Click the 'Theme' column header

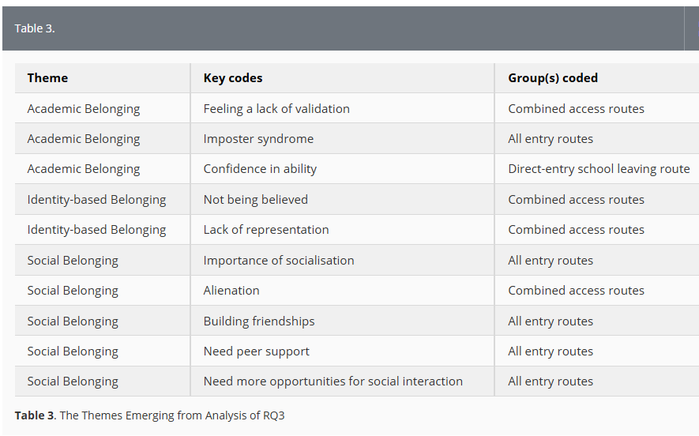tap(47, 78)
